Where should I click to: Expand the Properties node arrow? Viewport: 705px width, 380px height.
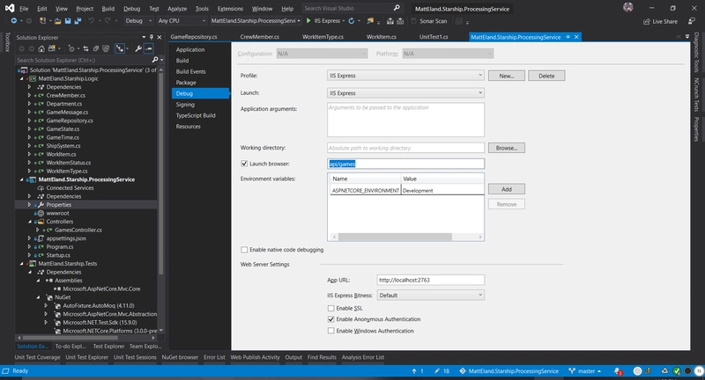(x=30, y=205)
